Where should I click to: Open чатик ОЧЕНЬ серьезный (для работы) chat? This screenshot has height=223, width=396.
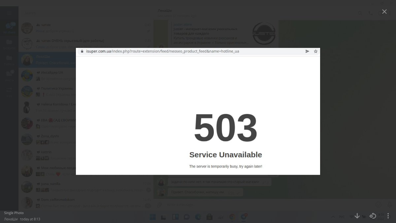[86, 44]
